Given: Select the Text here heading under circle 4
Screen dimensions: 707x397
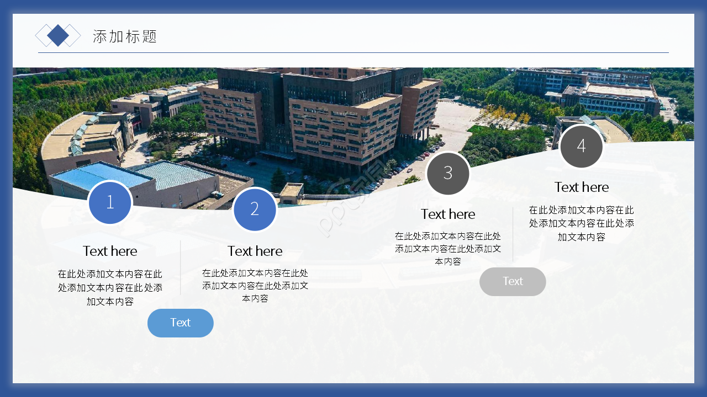Looking at the screenshot, I should coord(582,187).
